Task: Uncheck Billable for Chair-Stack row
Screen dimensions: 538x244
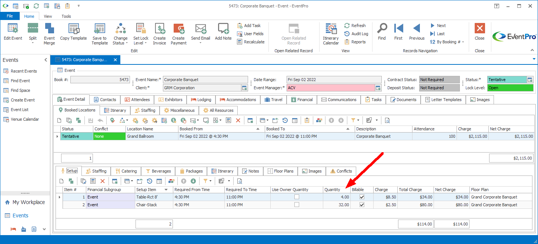Action: point(362,205)
